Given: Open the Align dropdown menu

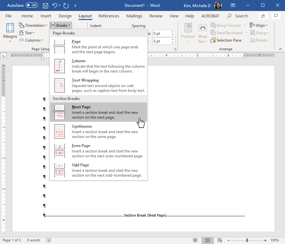Looking at the screenshot, I should (259, 25).
